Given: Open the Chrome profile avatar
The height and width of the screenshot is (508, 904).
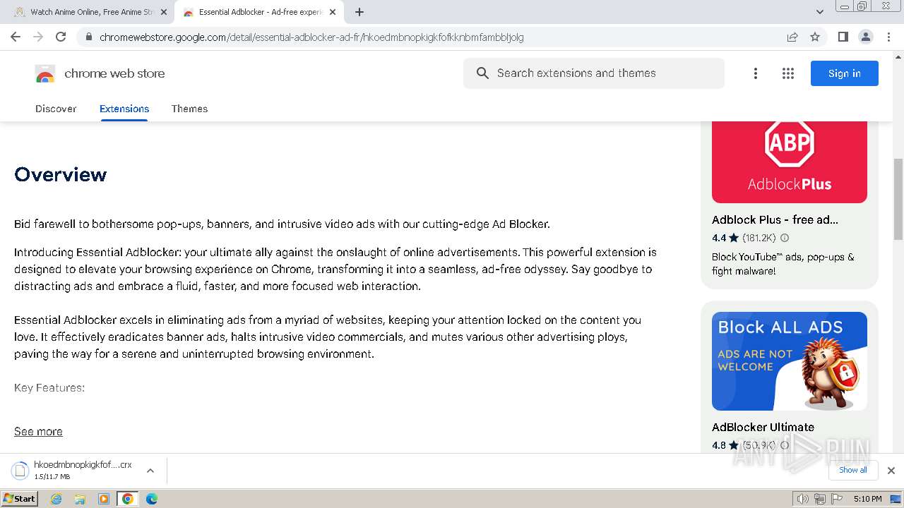Looking at the screenshot, I should (x=865, y=37).
